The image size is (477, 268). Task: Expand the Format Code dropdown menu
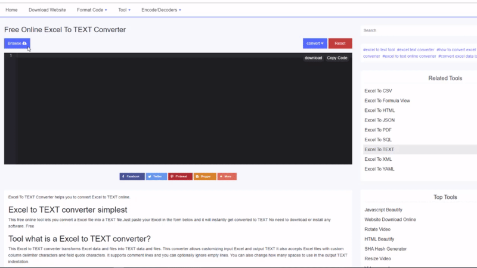(x=92, y=10)
